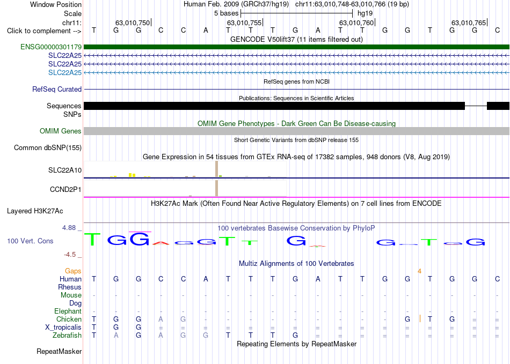Click the 100 Vert. Cons label
Screen dimensions: 510x364
click(x=30, y=241)
